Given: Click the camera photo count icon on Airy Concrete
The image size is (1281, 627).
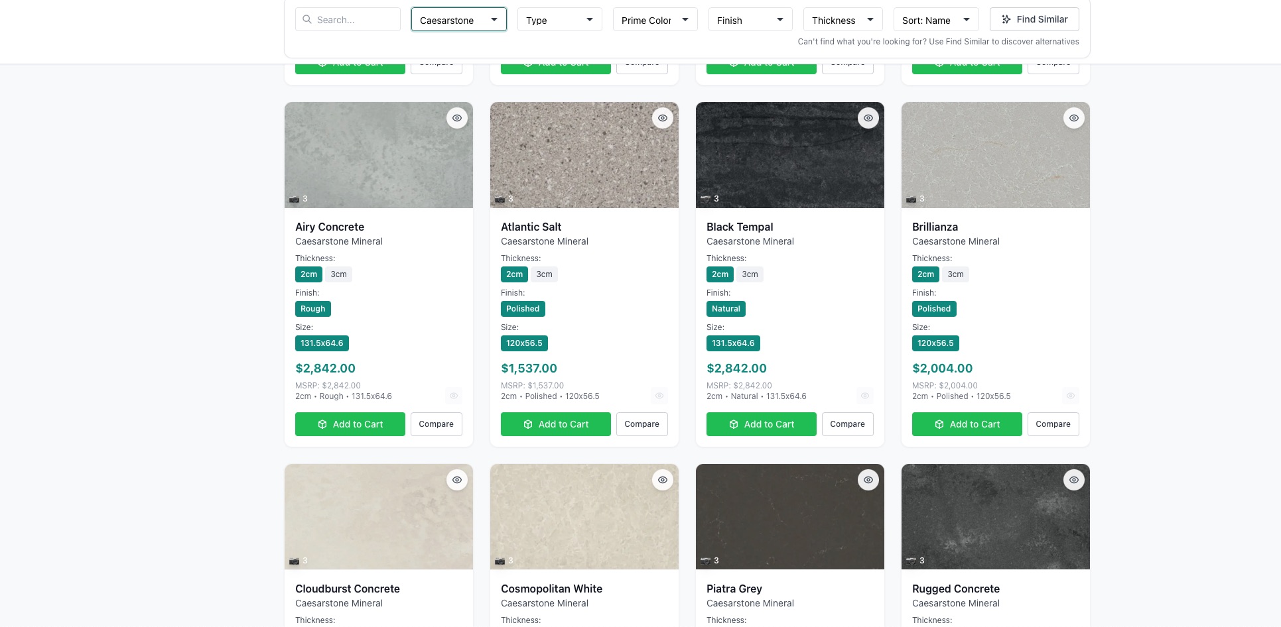Looking at the screenshot, I should coord(294,199).
